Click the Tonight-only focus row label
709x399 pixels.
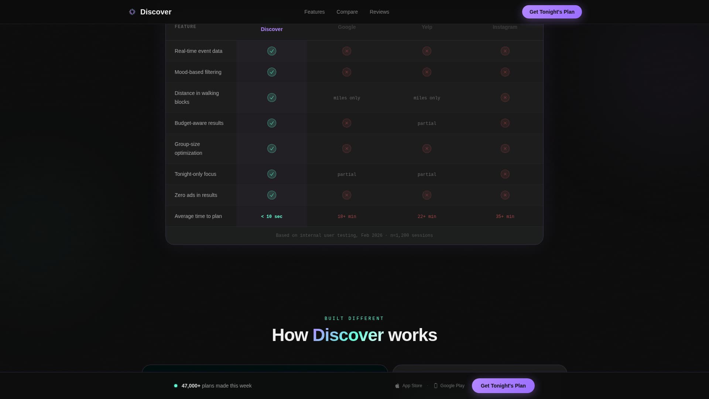click(195, 174)
